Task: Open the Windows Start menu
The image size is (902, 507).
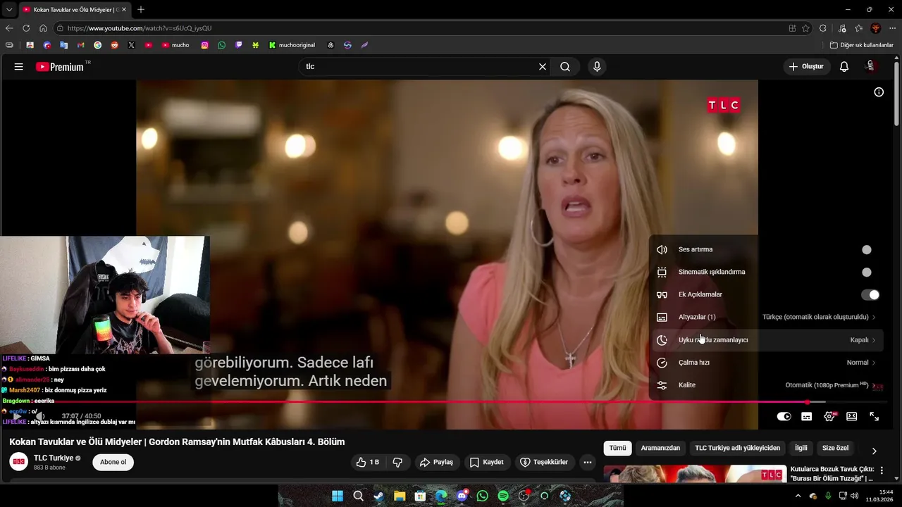Action: (x=338, y=496)
